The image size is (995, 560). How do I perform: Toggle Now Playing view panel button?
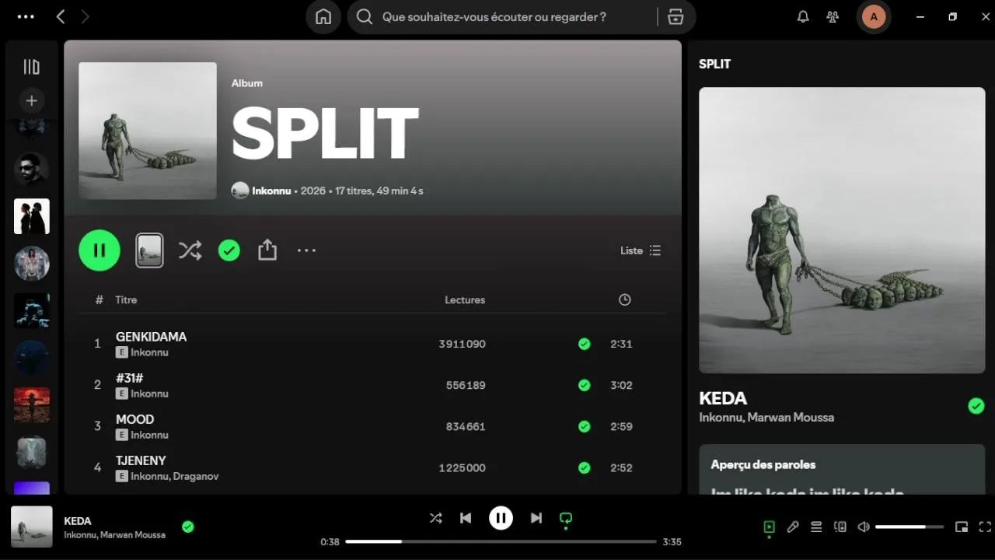coord(769,527)
